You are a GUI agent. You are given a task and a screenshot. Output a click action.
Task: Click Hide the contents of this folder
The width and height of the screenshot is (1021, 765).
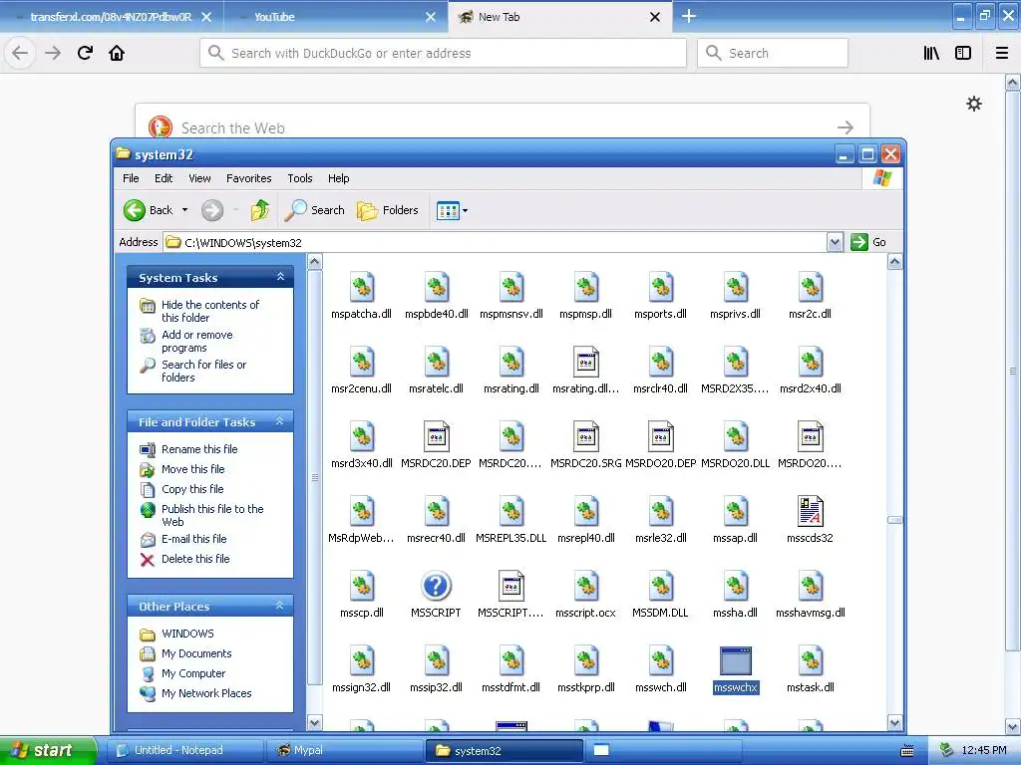(x=209, y=311)
